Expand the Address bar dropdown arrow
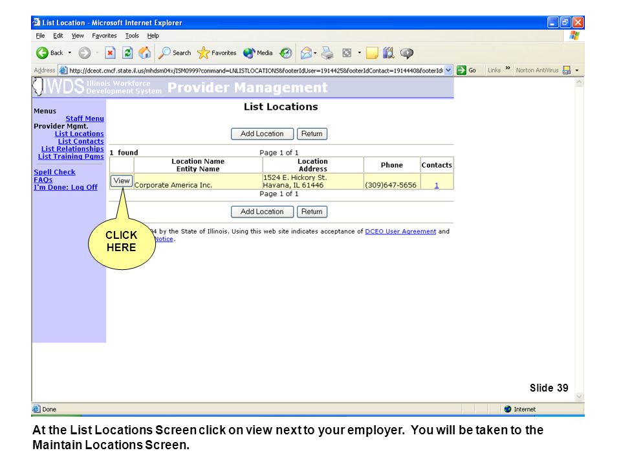 click(448, 71)
